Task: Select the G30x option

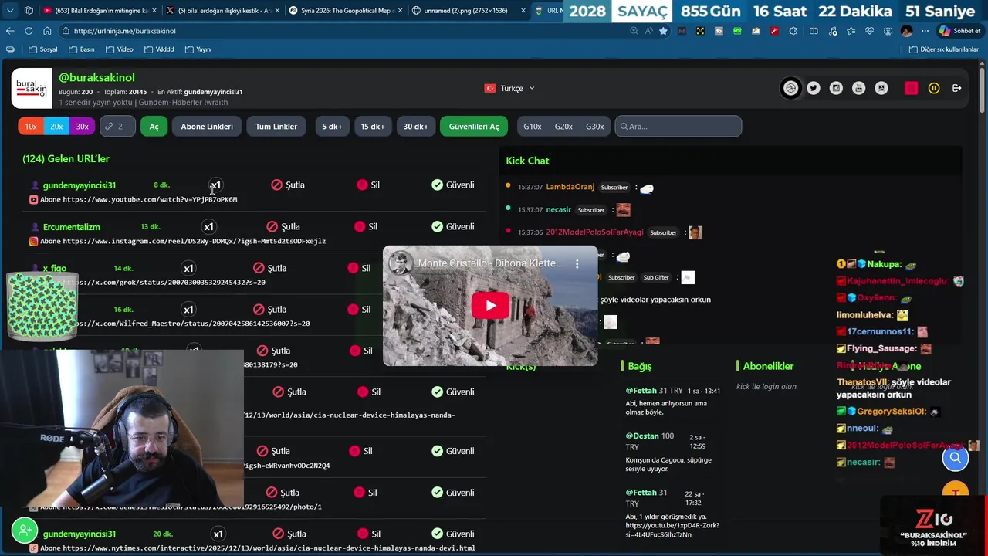Action: click(x=594, y=126)
